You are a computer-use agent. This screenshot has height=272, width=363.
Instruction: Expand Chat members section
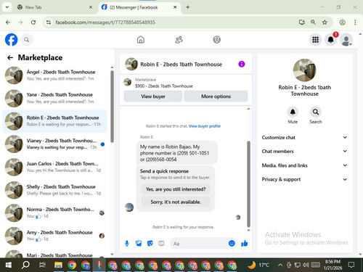(304, 152)
